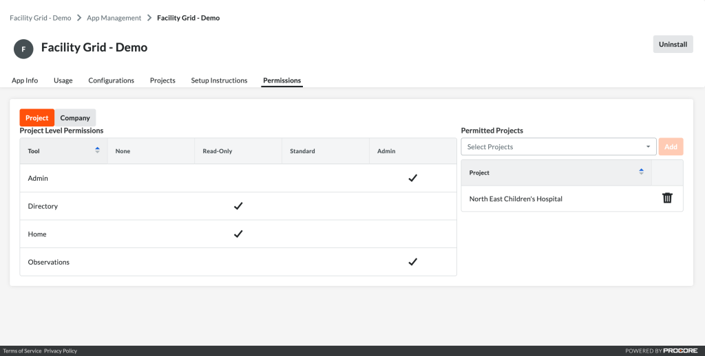Click the Add project button
Image resolution: width=705 pixels, height=356 pixels.
(x=671, y=147)
